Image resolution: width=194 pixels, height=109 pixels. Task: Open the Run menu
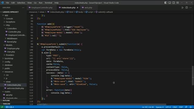41,3
